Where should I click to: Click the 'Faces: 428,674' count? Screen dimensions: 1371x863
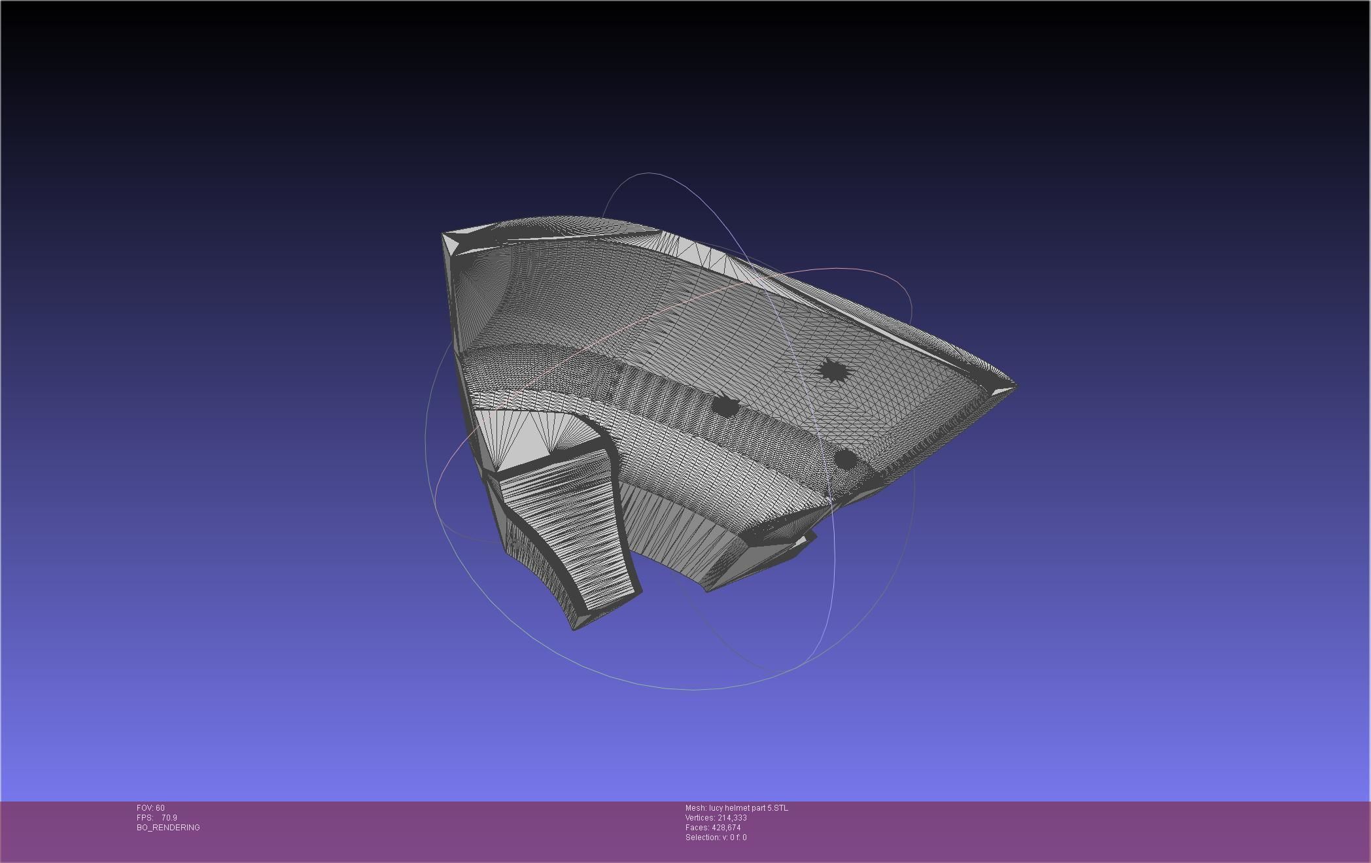(x=713, y=828)
